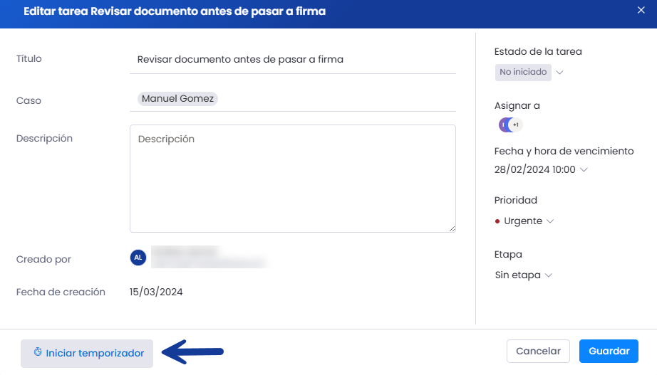This screenshot has height=375, width=657.
Task: Click the purple assignee avatar
Action: point(504,125)
